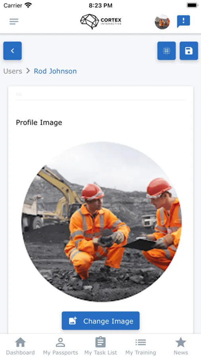This screenshot has height=357, width=201.
Task: Save the profile with the floppy disk icon
Action: click(x=189, y=51)
